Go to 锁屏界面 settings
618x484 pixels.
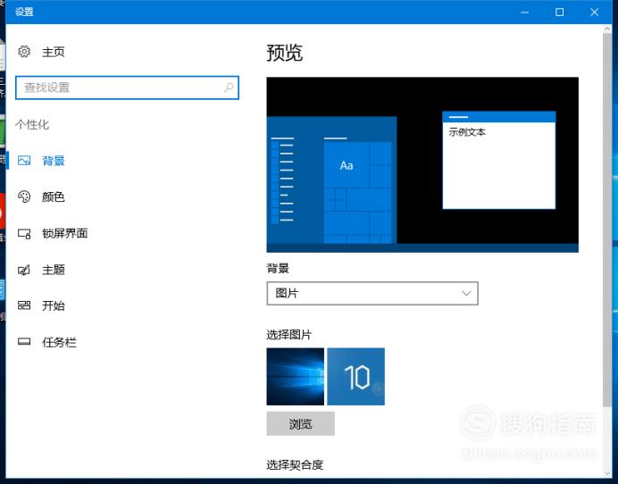pyautogui.click(x=64, y=233)
